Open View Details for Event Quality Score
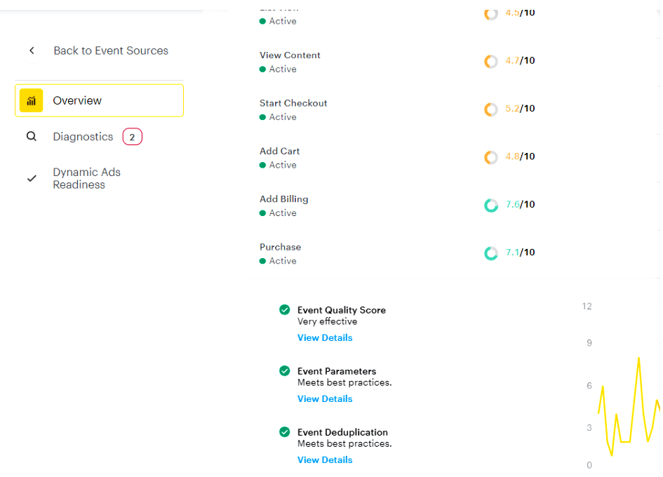 click(x=325, y=337)
